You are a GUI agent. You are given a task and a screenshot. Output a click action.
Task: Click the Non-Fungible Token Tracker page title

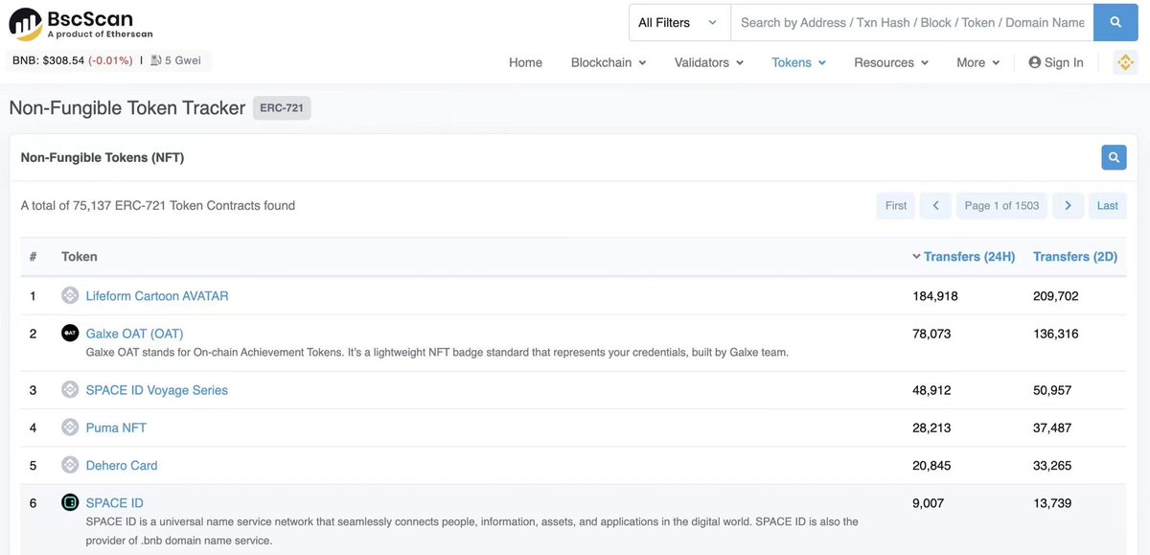point(127,108)
